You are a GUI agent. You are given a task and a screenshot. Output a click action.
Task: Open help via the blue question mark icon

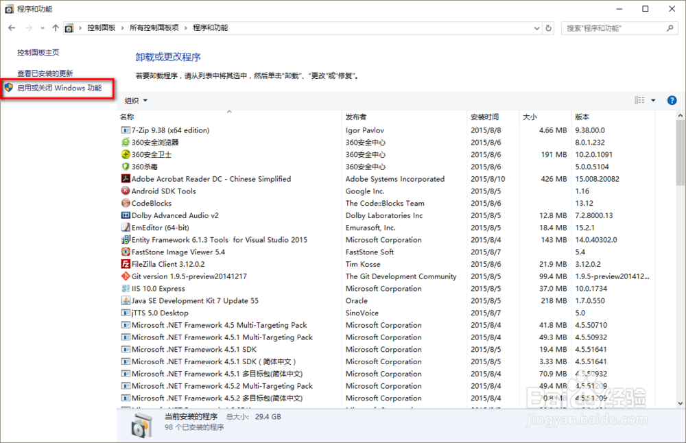(x=672, y=99)
